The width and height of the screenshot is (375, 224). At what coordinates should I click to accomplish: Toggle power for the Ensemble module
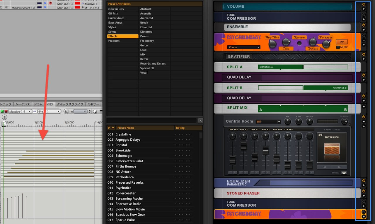[364, 25]
